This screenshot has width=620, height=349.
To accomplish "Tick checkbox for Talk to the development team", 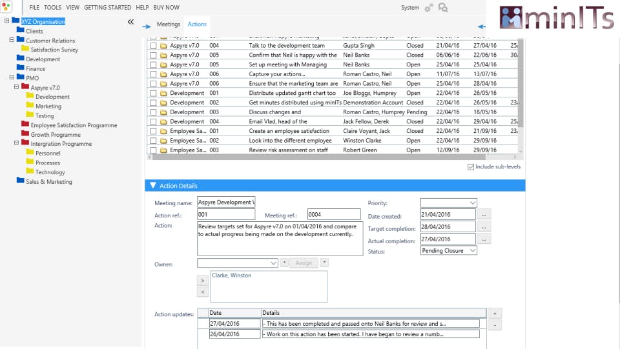I will (154, 46).
